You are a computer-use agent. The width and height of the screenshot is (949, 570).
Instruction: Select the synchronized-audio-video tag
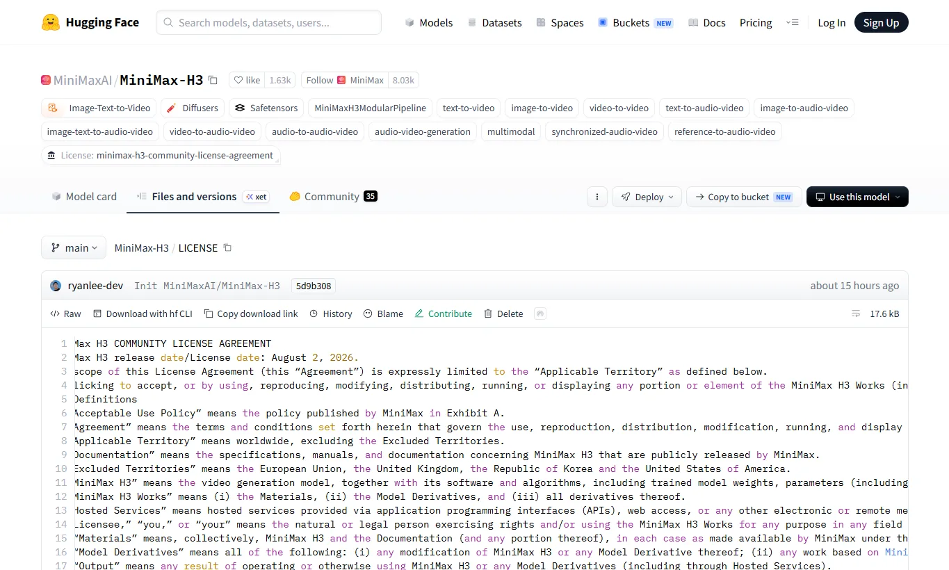605,131
